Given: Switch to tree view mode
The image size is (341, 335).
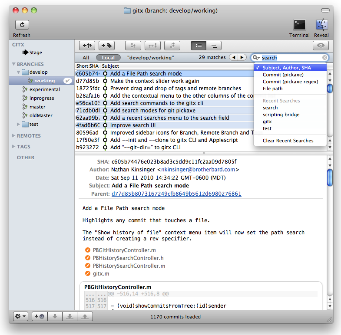Looking at the screenshot, I should (x=214, y=46).
